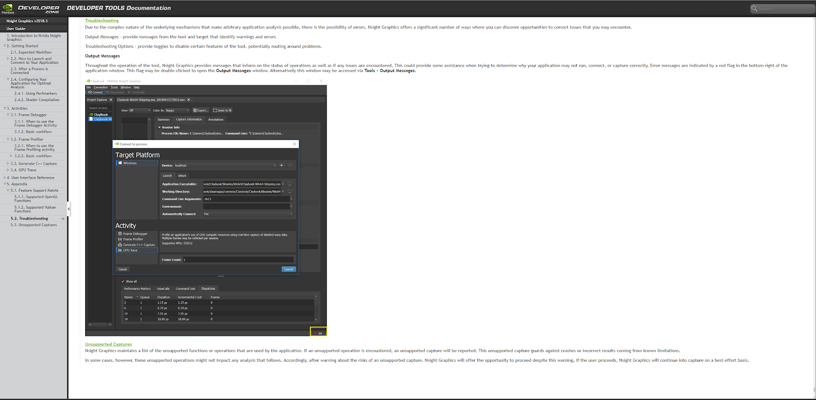Select the GPU Trace activity
The image size is (816, 400).
pyautogui.click(x=137, y=251)
